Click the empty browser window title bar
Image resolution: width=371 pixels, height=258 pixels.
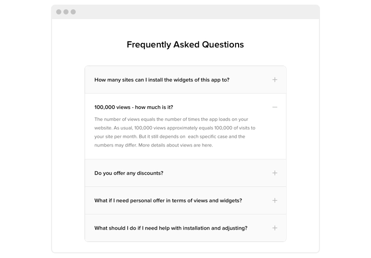196,12
